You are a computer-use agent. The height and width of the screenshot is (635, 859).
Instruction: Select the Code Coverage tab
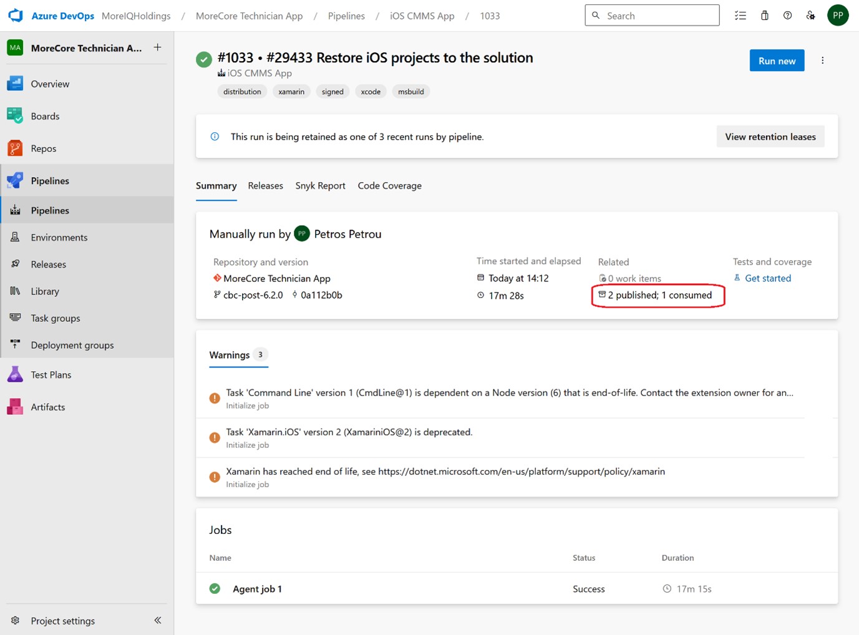(x=389, y=186)
